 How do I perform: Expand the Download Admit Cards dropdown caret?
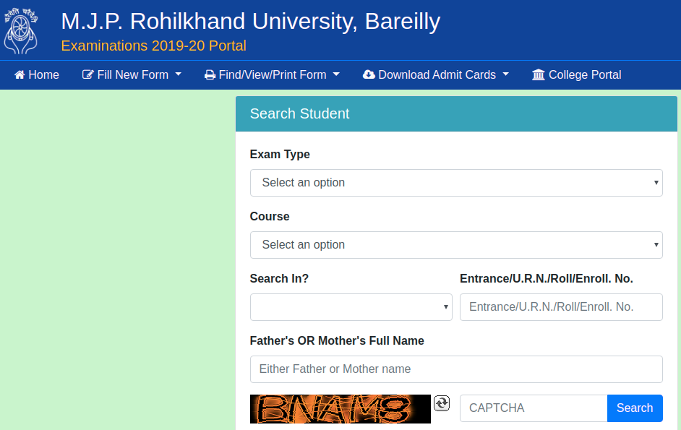click(505, 74)
